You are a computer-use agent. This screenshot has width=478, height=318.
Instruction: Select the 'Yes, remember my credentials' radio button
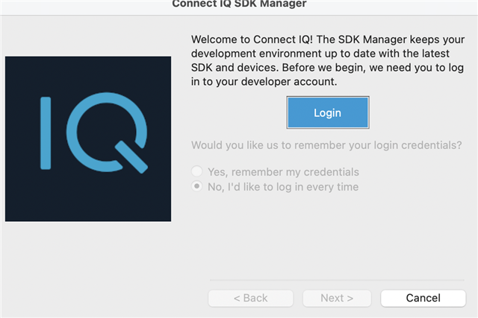click(x=197, y=171)
